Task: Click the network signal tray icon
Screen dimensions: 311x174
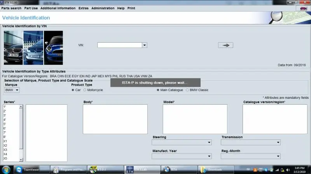Action: point(277,170)
